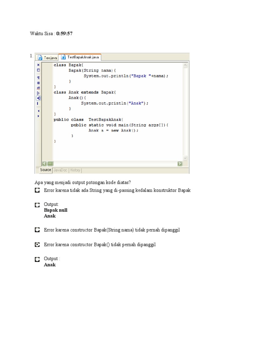Click the horizontal scrollbar thumb

click(x=50, y=164)
